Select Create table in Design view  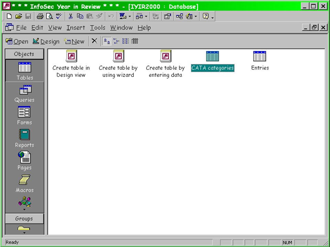[71, 64]
